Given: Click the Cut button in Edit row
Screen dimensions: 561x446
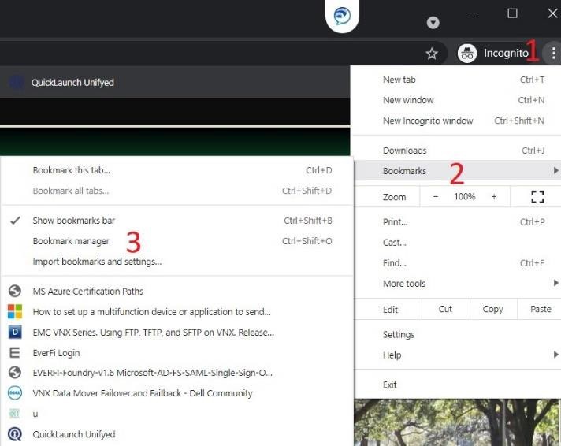Looking at the screenshot, I should tap(445, 309).
